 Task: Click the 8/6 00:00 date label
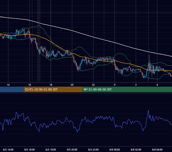point(115,149)
